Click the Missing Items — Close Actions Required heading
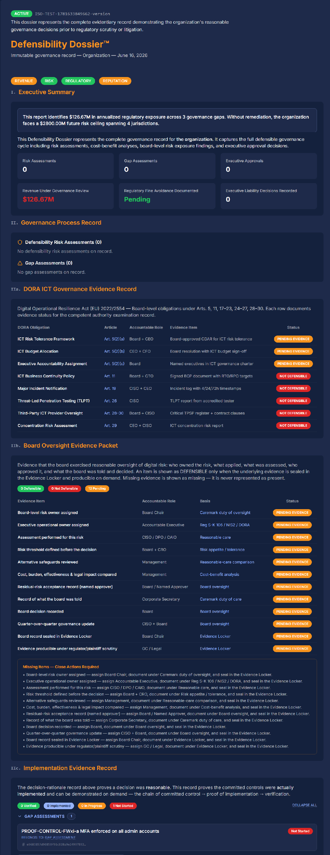Viewport: 330px width, 855px height. pos(61,667)
